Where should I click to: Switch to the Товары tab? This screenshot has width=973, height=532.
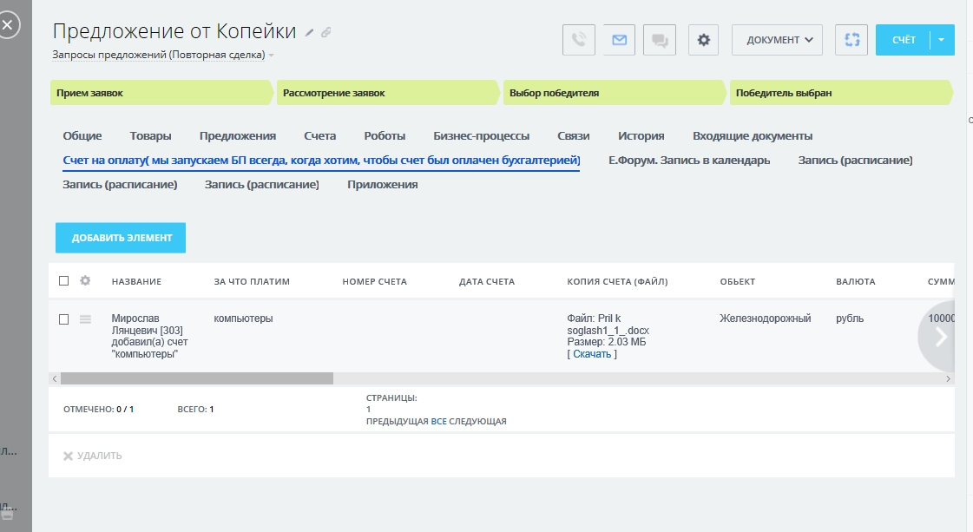[x=150, y=136]
